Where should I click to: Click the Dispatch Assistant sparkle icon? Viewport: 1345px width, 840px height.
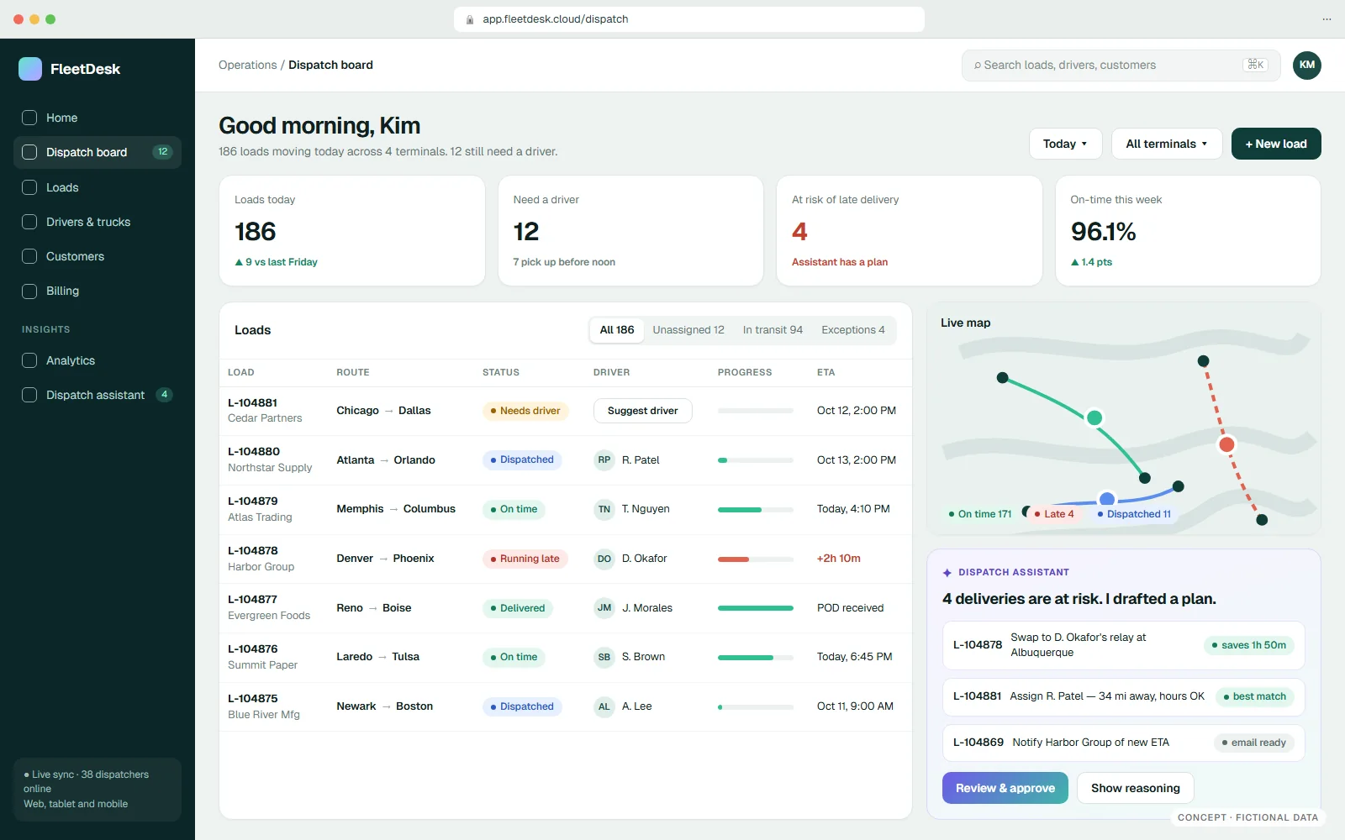tap(947, 573)
